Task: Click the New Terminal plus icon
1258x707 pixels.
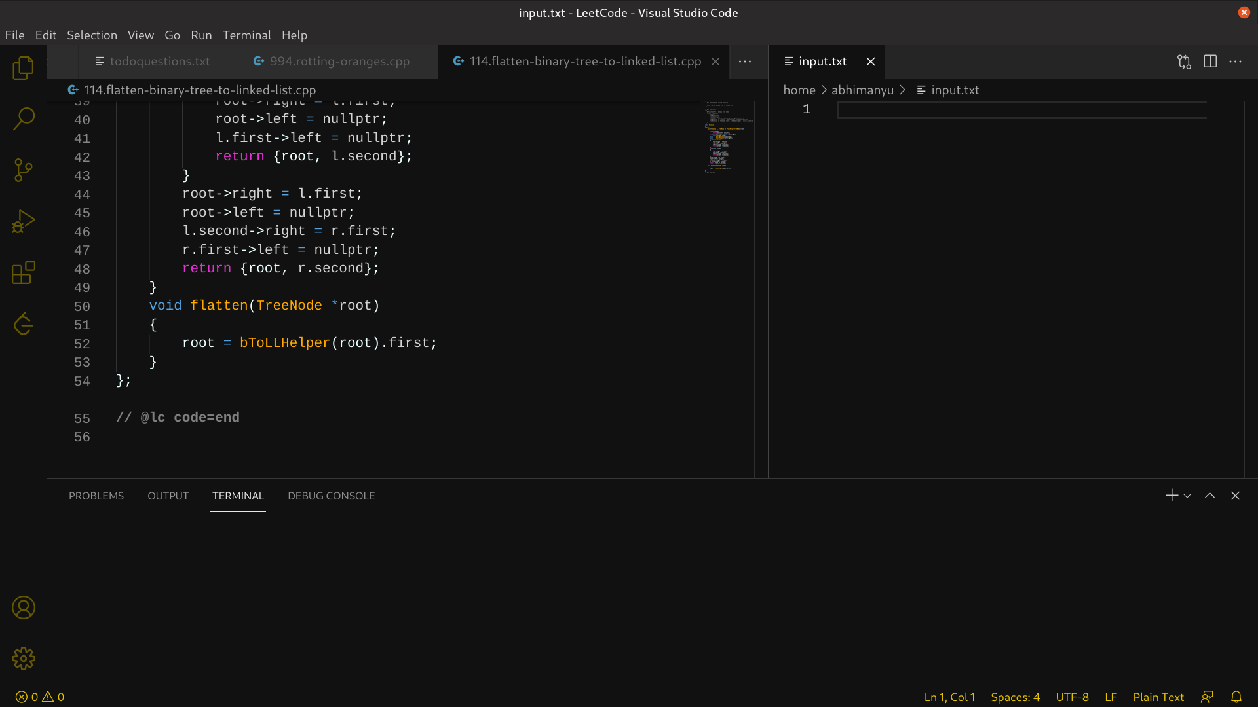Action: (x=1172, y=496)
